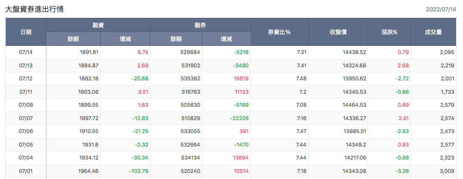This screenshot has width=463, height=179.
Task: Click ratio value 7.48
Action: pos(302,79)
